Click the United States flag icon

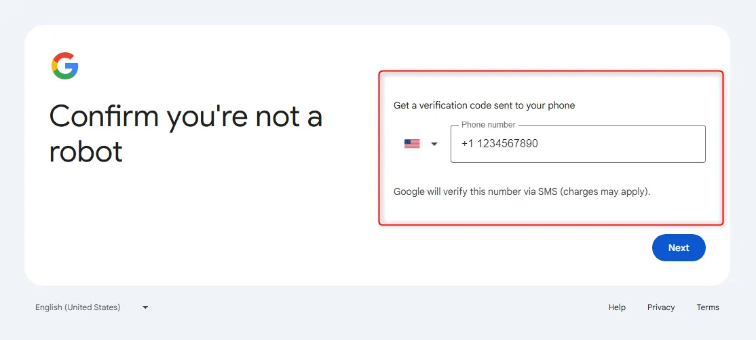[412, 144]
